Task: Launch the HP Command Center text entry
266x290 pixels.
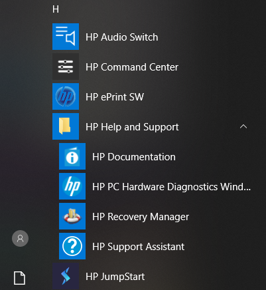Action: (x=132, y=67)
